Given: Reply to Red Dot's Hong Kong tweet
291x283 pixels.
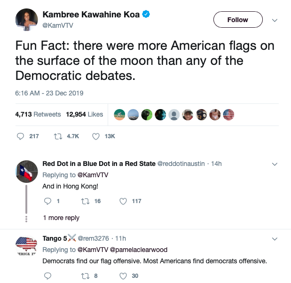Looking at the screenshot, I should pyautogui.click(x=47, y=201).
